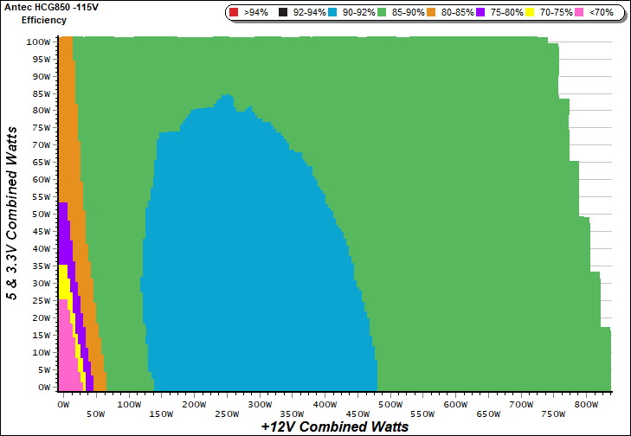
Task: Click the pink <70% region at chart bottom-left
Action: pyautogui.click(x=64, y=363)
